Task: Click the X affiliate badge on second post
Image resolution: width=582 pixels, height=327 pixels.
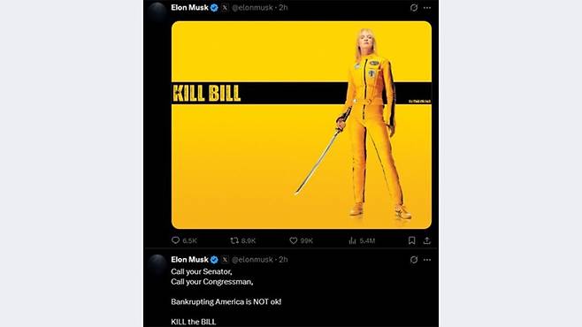Action: (x=225, y=260)
